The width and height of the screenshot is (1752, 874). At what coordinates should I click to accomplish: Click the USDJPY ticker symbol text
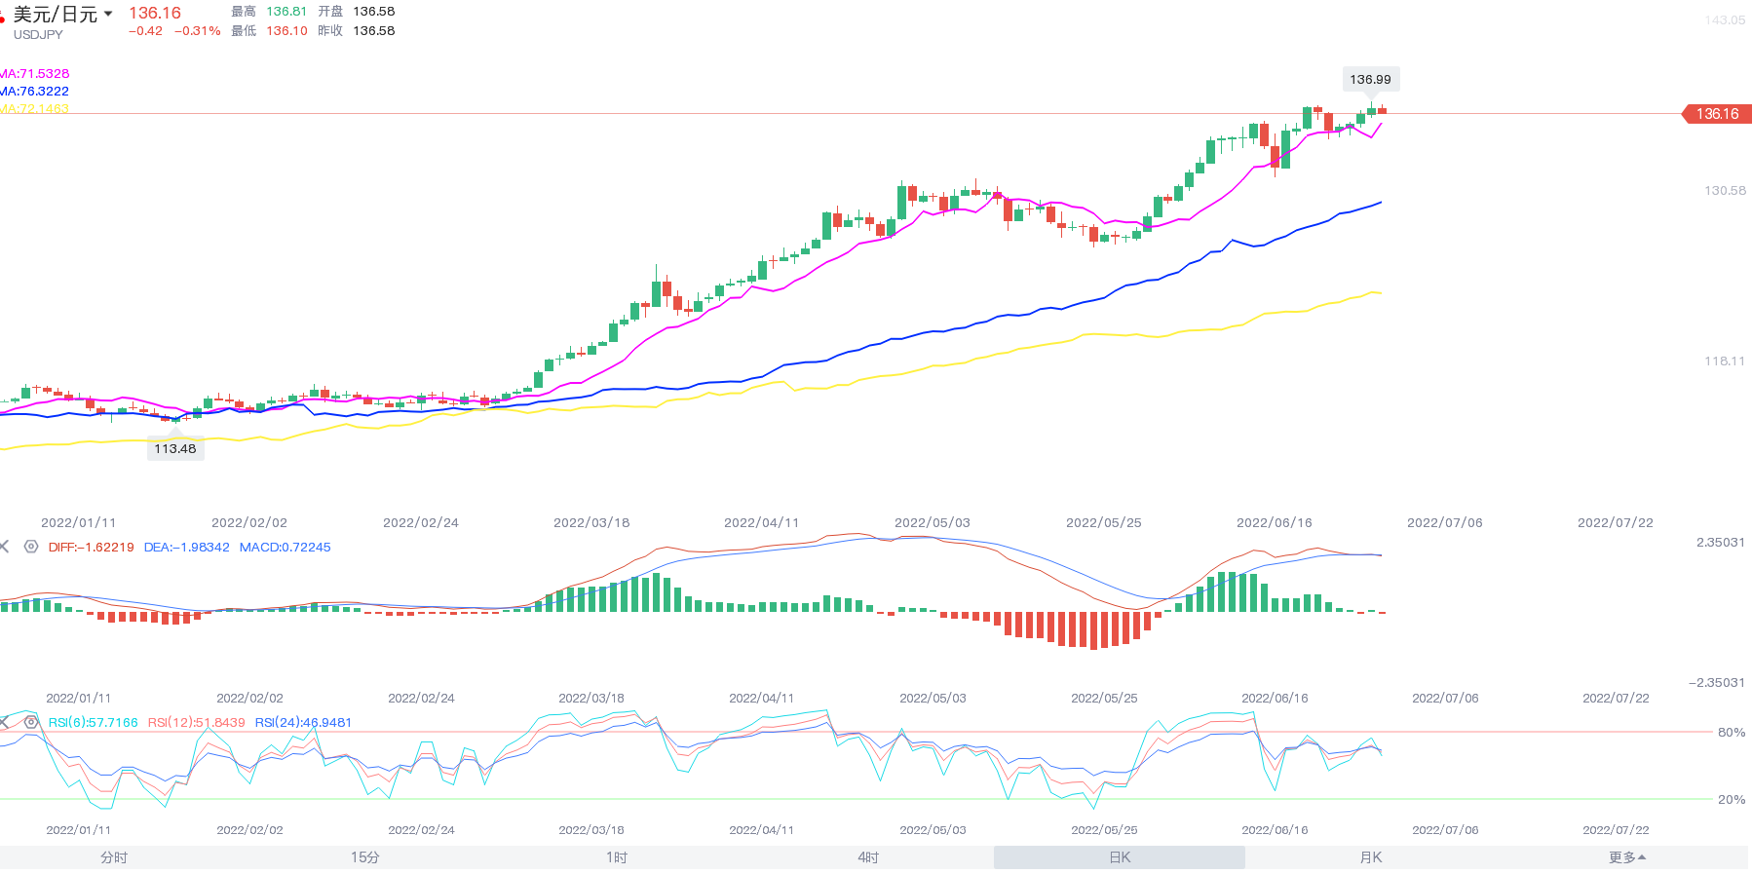(38, 34)
